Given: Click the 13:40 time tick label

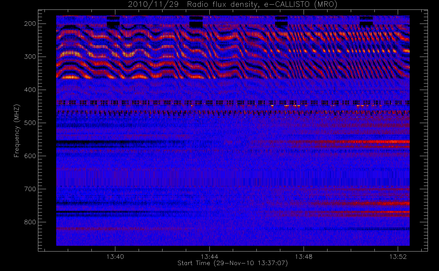Looking at the screenshot, I should (x=115, y=257).
